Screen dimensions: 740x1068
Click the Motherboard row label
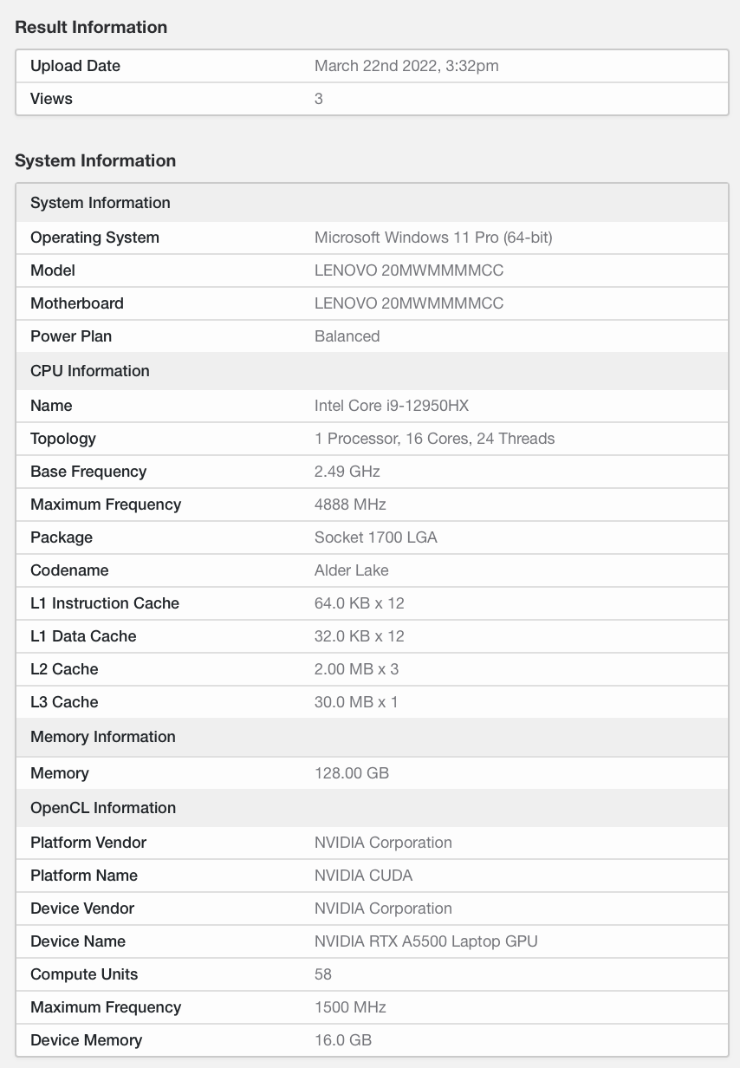(77, 303)
